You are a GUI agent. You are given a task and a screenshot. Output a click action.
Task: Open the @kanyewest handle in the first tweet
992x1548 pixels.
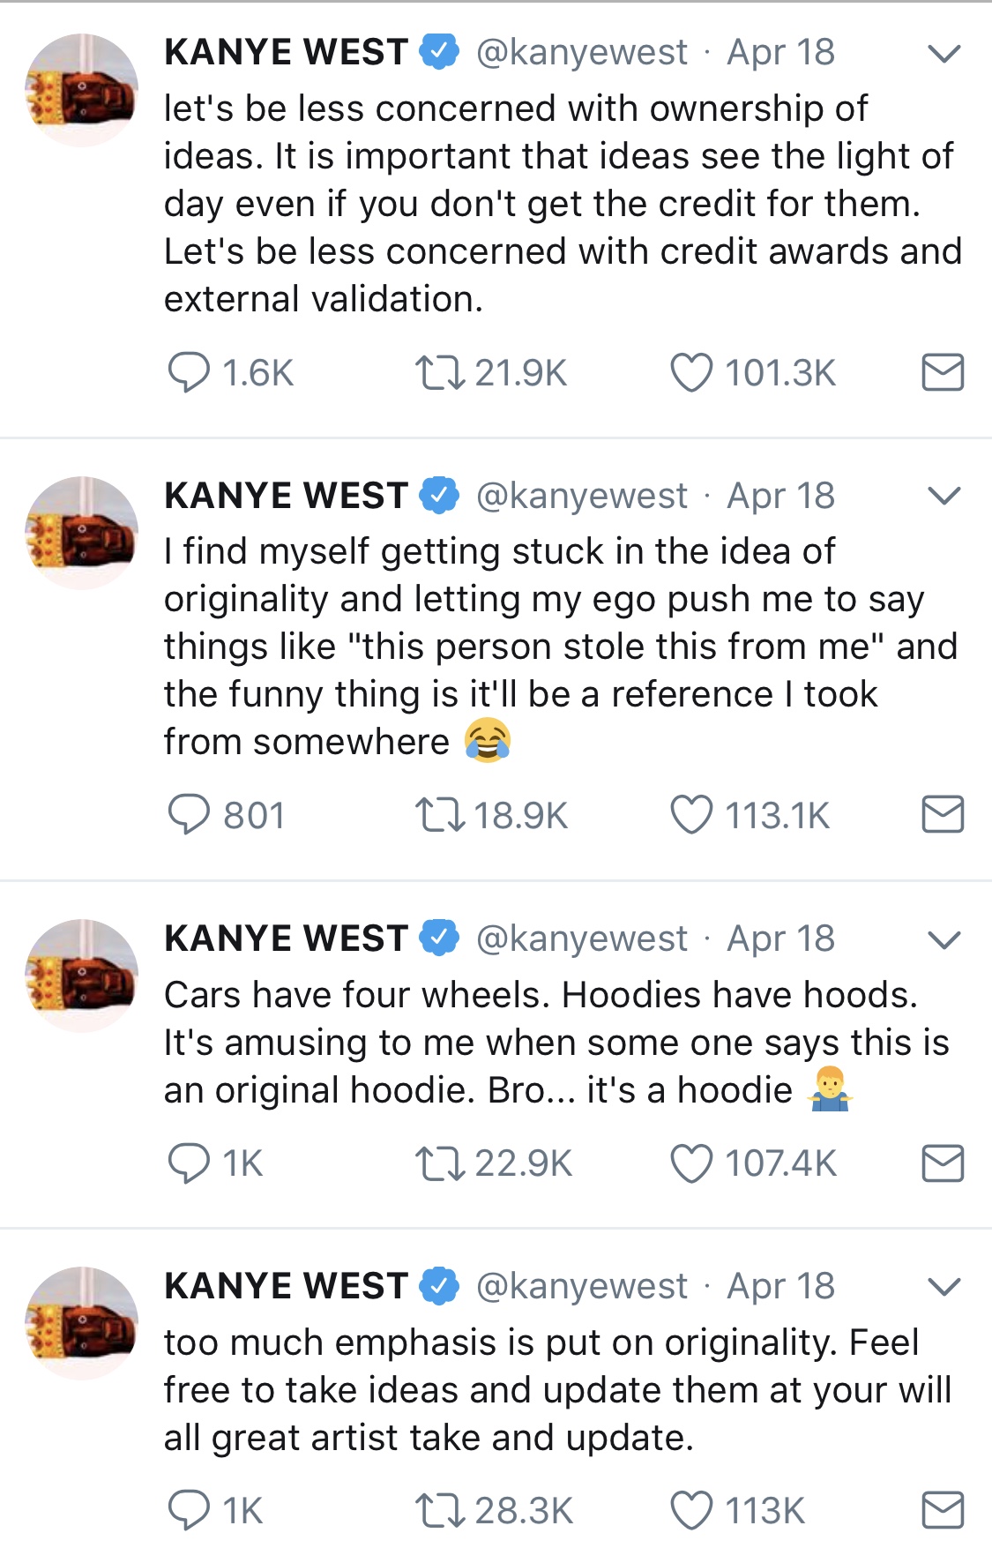(582, 53)
